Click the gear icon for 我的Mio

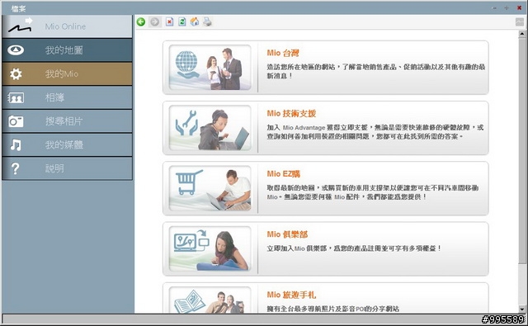tap(16, 73)
